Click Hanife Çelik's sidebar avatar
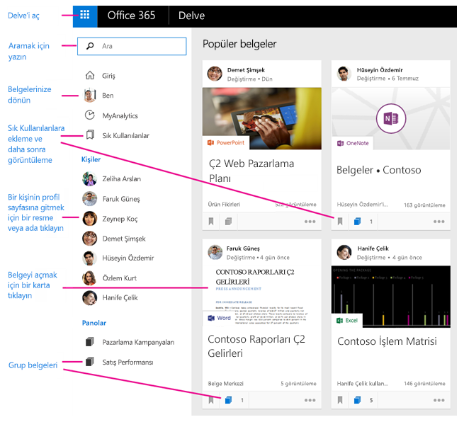The width and height of the screenshot is (464, 422). (90, 298)
